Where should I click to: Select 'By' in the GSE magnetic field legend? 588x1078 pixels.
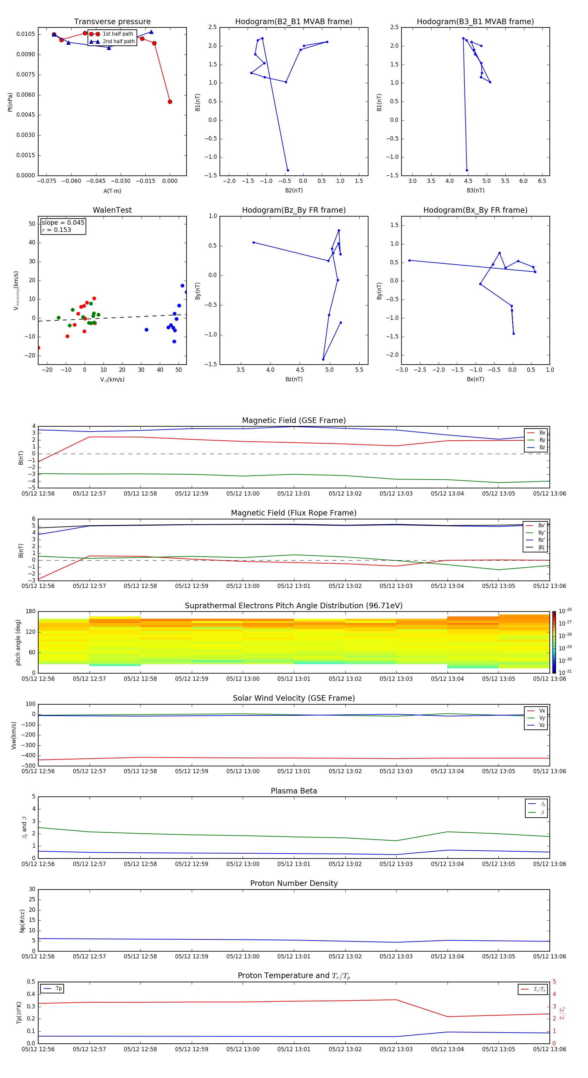pos(536,440)
